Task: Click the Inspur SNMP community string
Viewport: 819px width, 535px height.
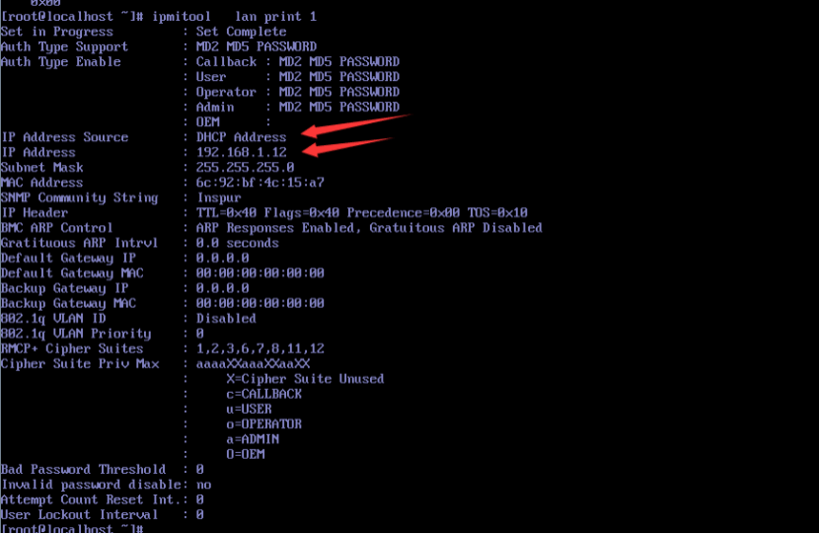Action: (219, 198)
